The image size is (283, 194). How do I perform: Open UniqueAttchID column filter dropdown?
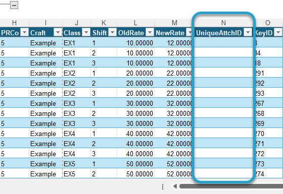tap(248, 32)
